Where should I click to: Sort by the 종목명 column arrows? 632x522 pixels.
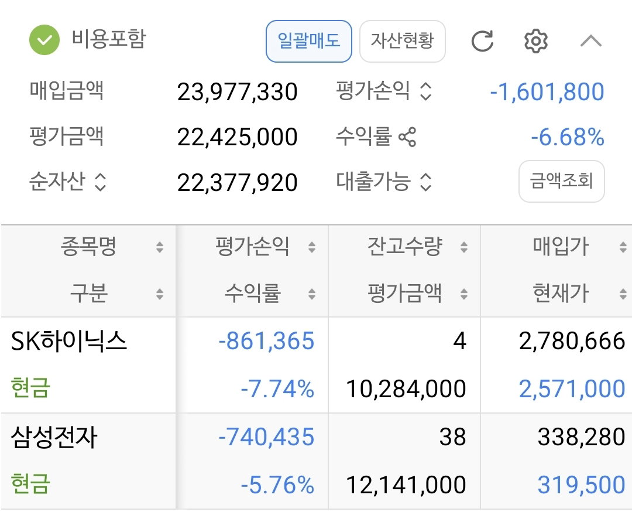pyautogui.click(x=160, y=247)
